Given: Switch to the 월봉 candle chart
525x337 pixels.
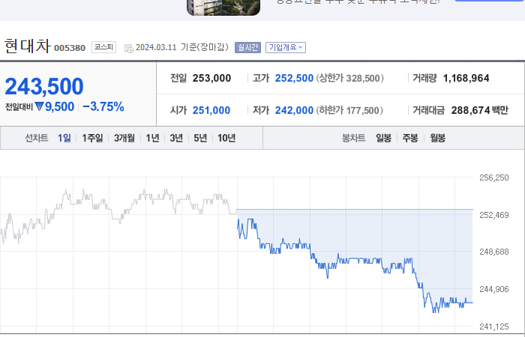Looking at the screenshot, I should coord(437,138).
